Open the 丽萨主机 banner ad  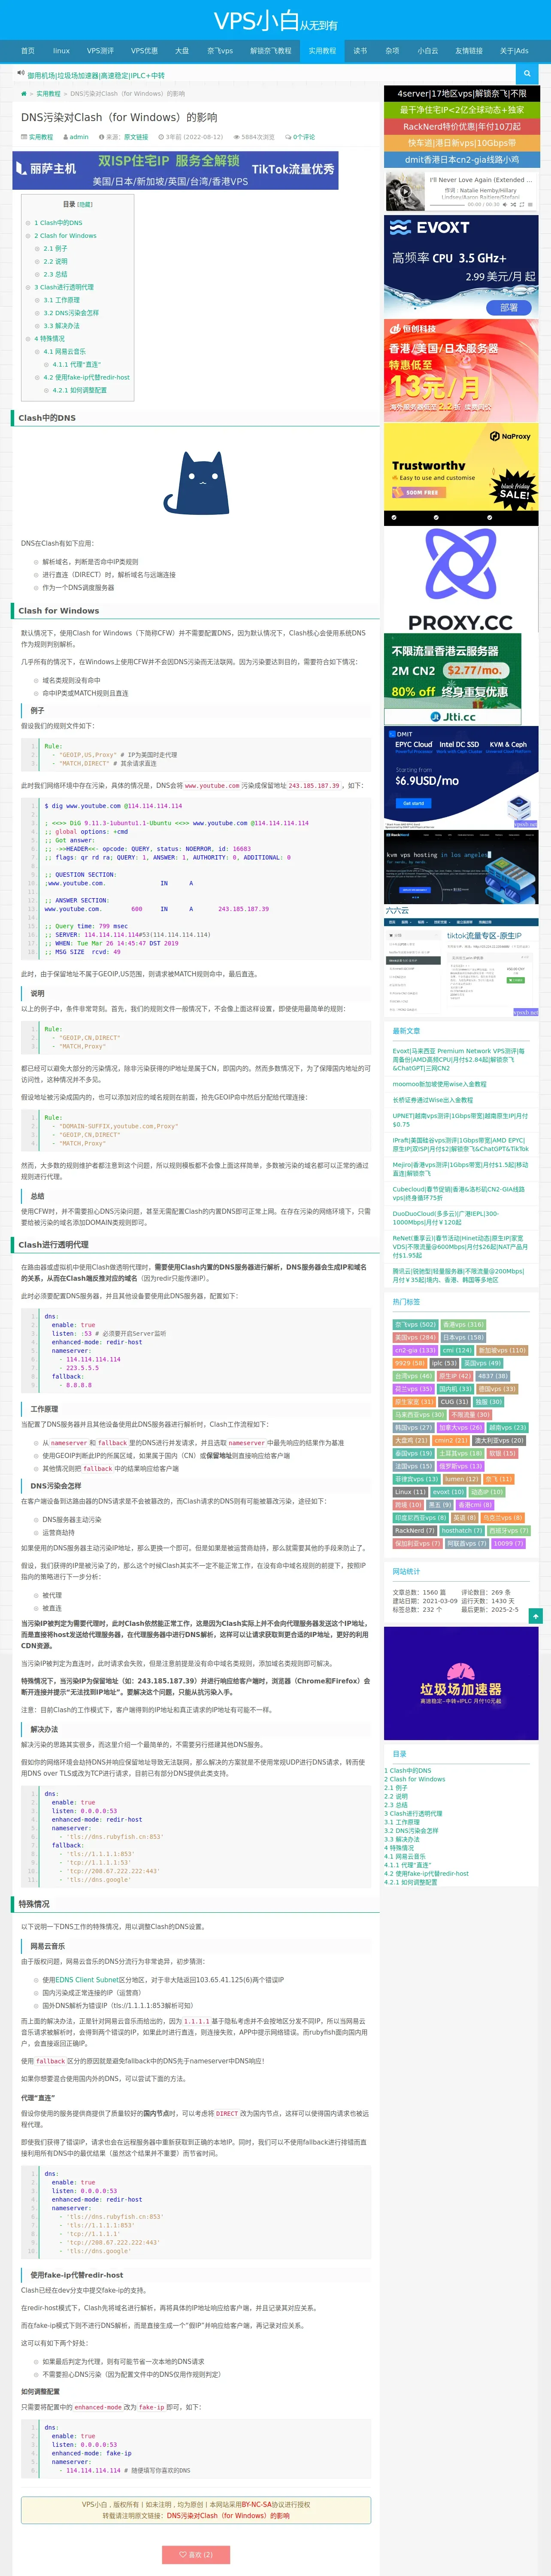(x=175, y=170)
